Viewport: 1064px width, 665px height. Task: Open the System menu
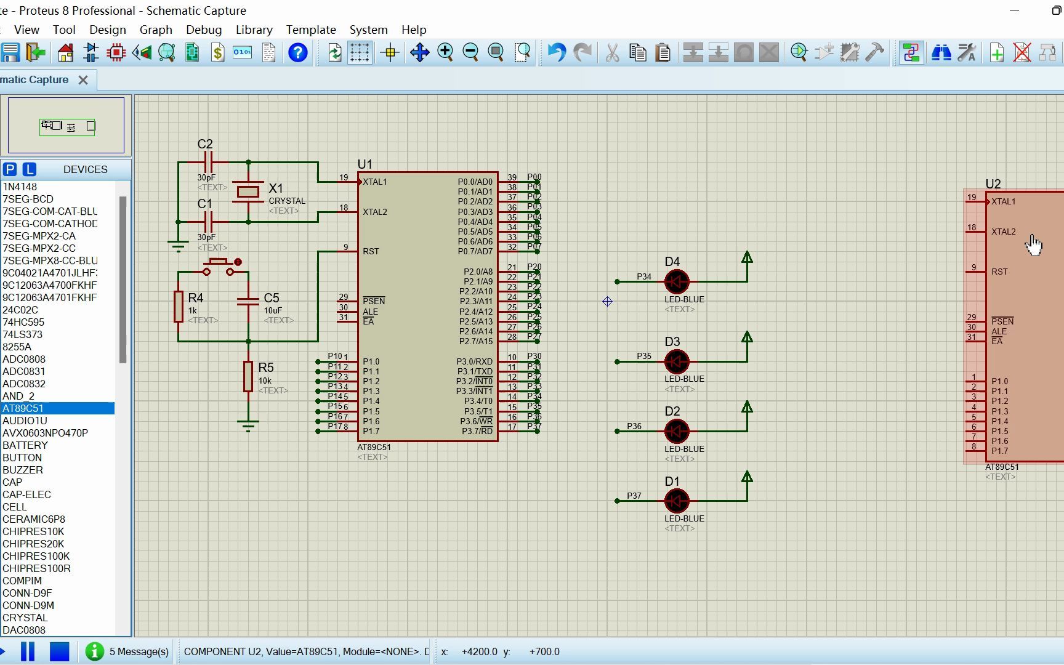368,30
